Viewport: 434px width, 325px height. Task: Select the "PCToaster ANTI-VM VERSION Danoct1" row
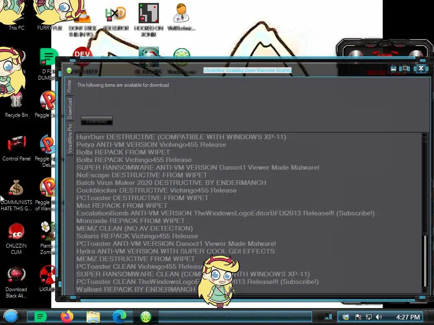(x=248, y=244)
